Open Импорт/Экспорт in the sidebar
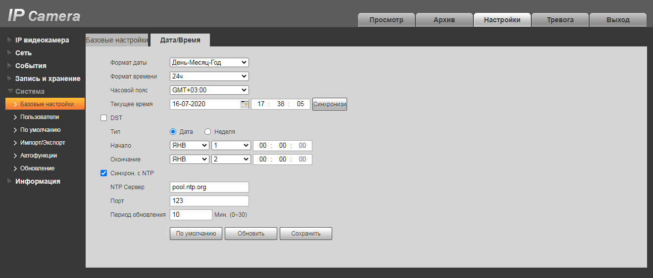 tap(43, 143)
